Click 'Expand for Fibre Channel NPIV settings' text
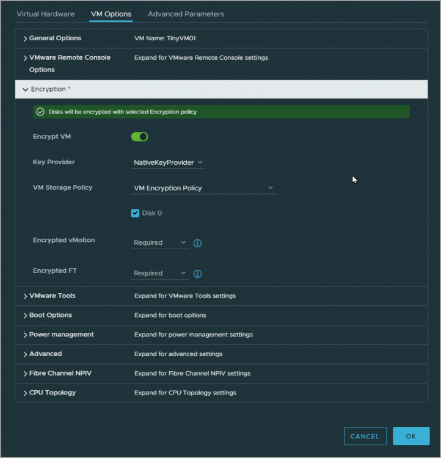 pos(192,373)
